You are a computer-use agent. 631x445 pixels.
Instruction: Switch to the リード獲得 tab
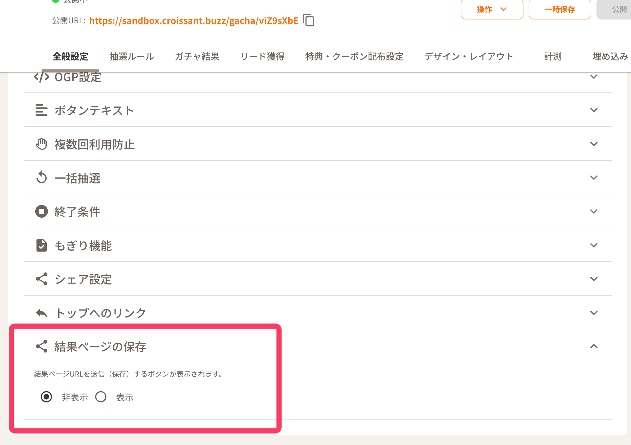[262, 57]
